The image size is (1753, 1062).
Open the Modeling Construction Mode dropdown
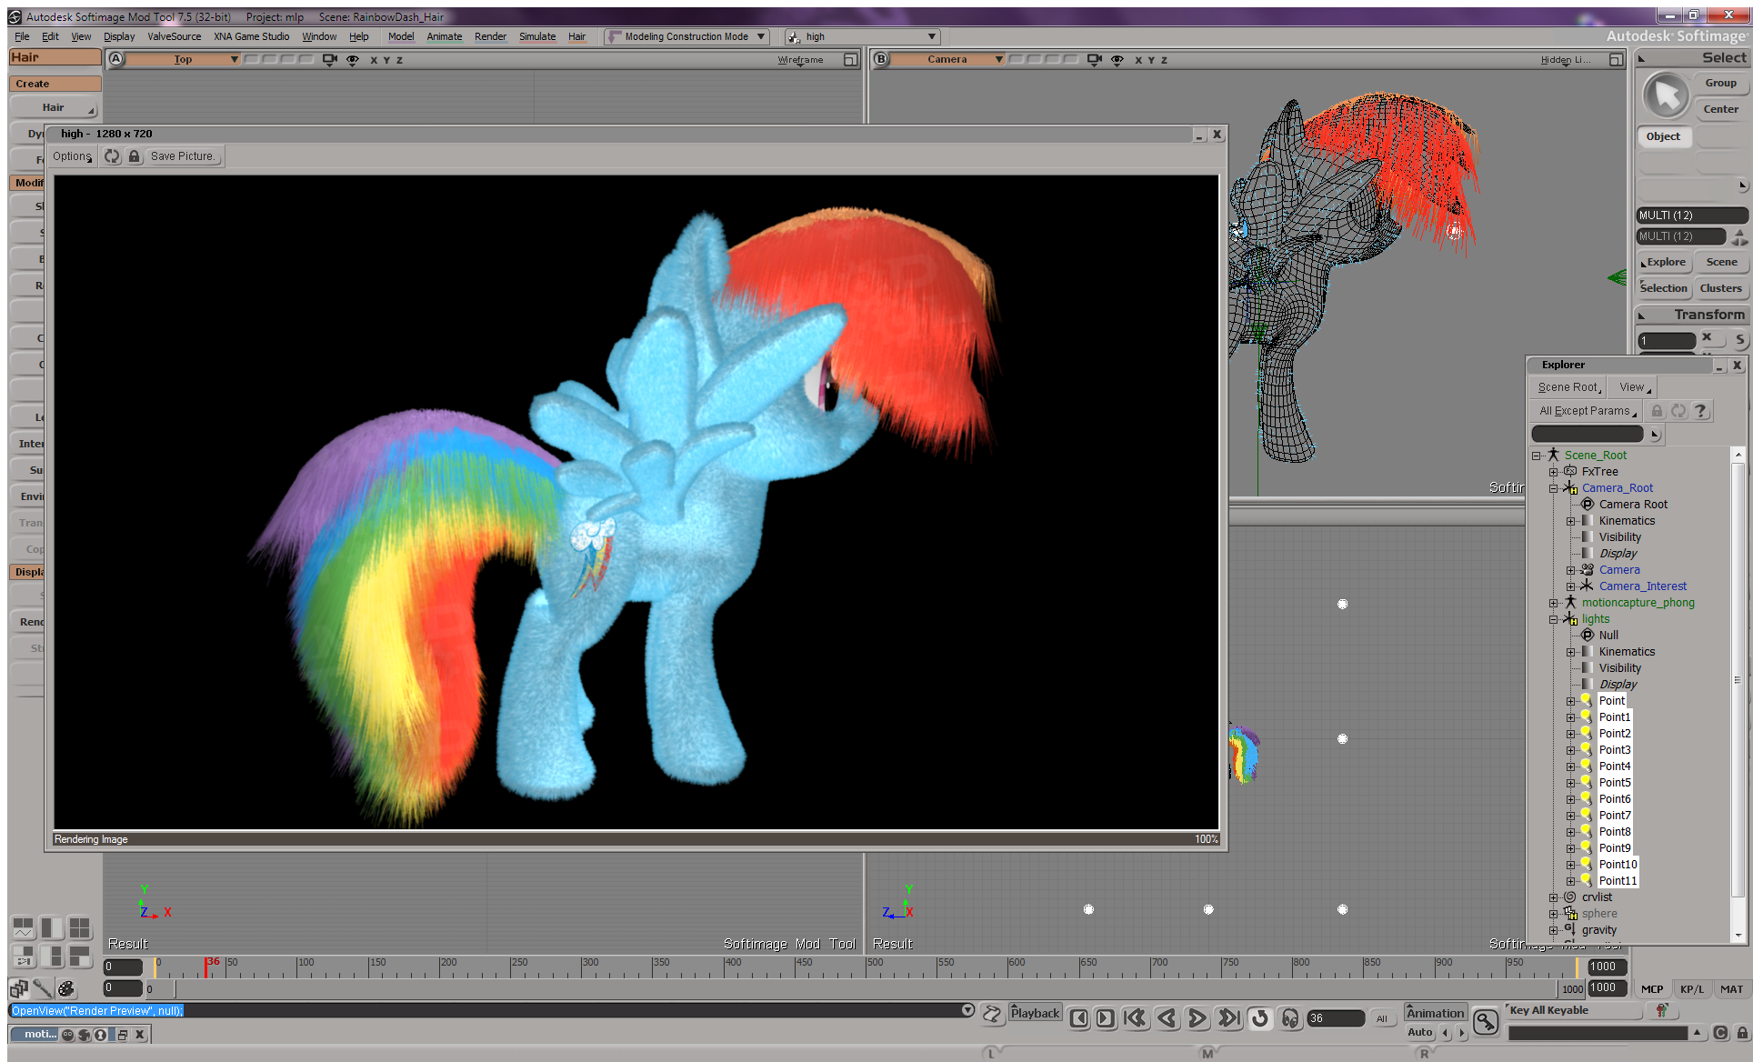pyautogui.click(x=686, y=36)
